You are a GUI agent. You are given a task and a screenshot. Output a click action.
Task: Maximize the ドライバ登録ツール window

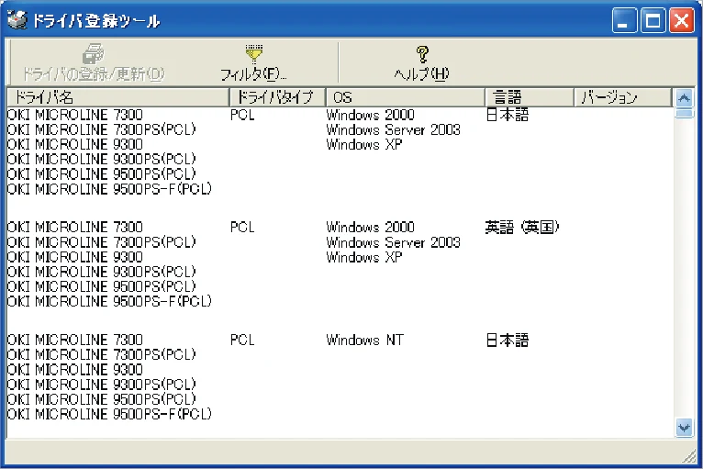(x=653, y=20)
